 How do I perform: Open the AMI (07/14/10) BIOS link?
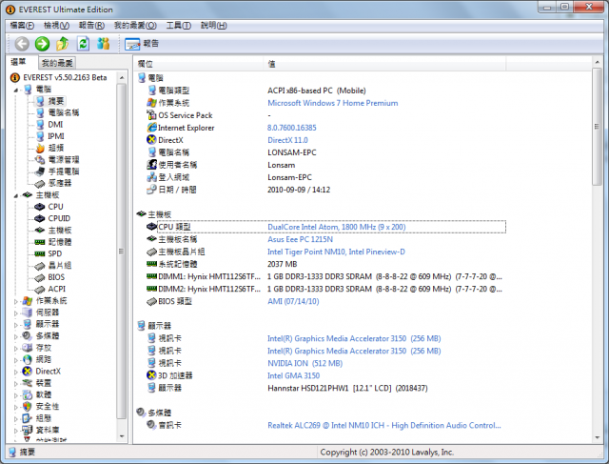(293, 301)
